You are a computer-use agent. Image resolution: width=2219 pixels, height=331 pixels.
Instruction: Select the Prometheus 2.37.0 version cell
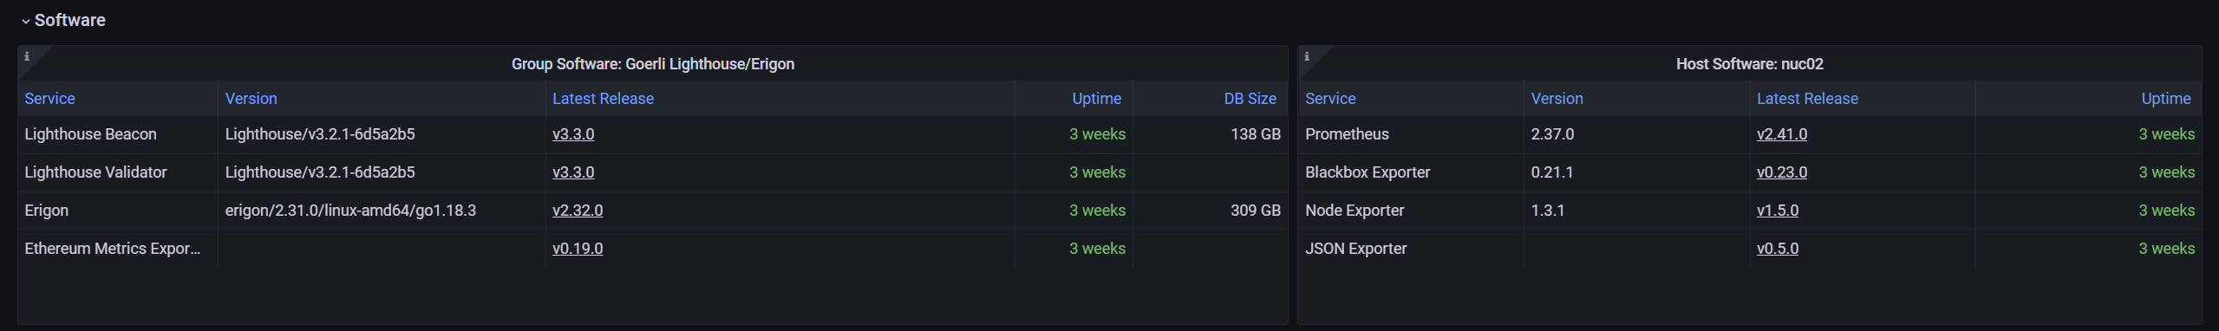click(1636, 134)
